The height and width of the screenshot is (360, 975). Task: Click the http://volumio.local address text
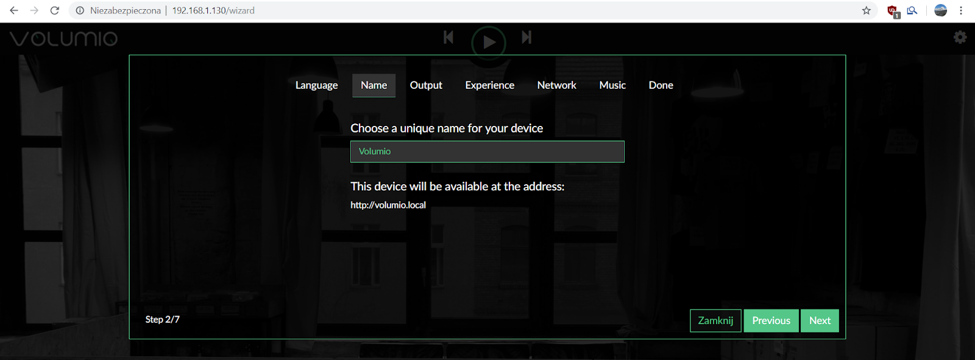click(388, 205)
